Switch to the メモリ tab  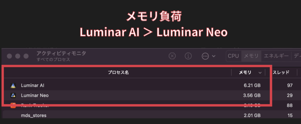point(251,56)
